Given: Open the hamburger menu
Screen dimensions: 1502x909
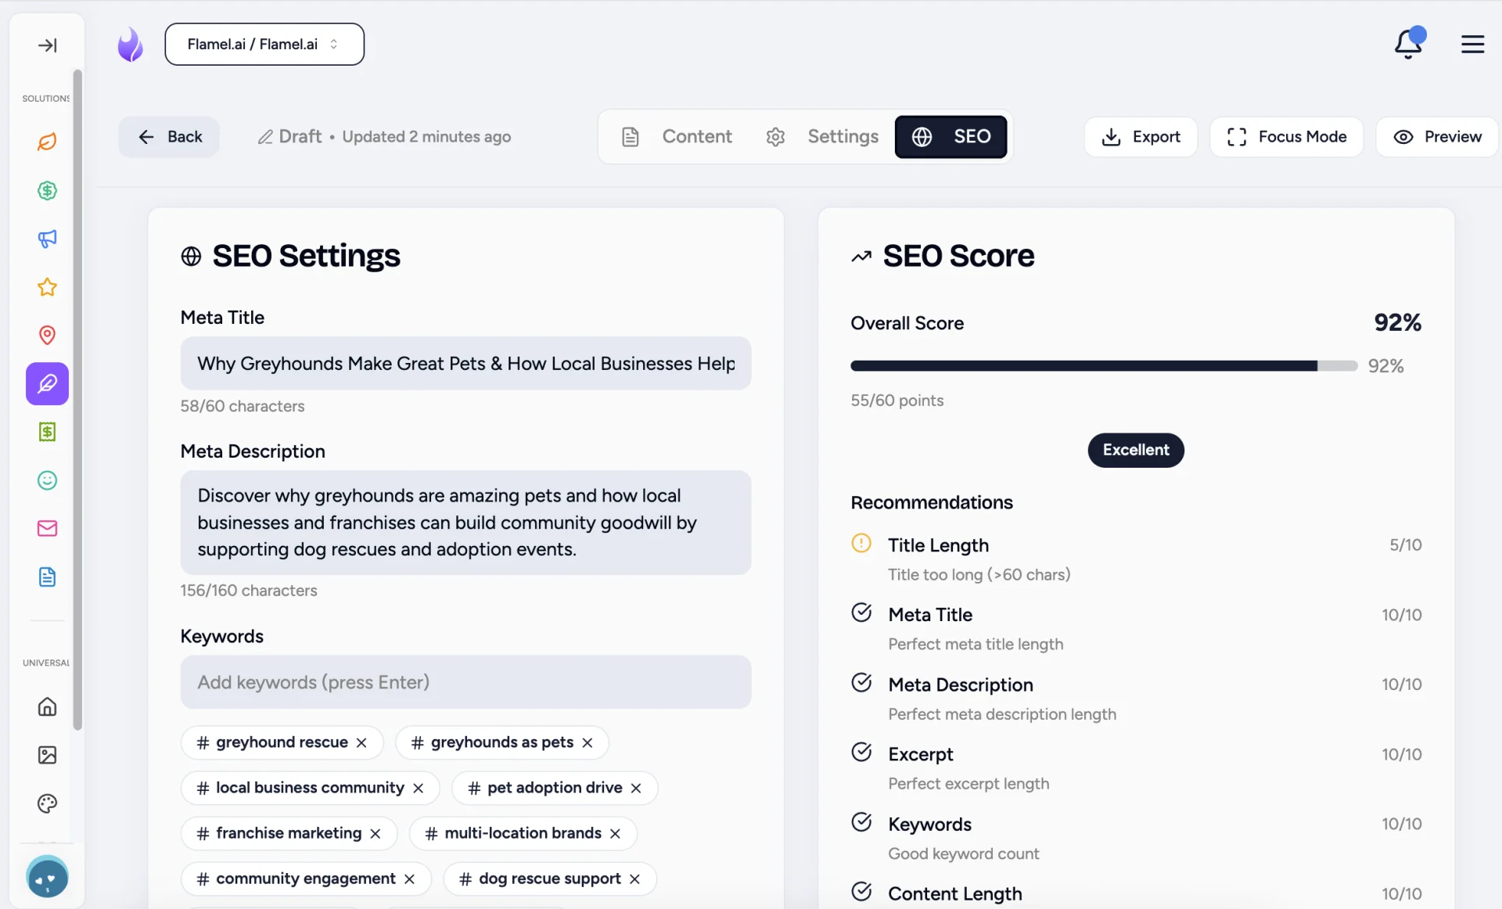Looking at the screenshot, I should click(x=1472, y=44).
